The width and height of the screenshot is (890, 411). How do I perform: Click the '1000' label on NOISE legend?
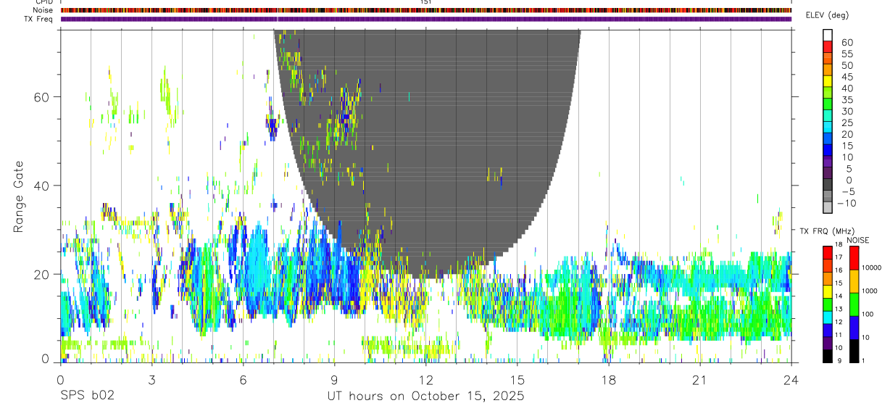868,291
